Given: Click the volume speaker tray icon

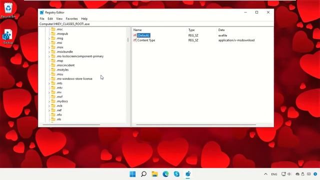Looking at the screenshot, I should coord(289,174).
